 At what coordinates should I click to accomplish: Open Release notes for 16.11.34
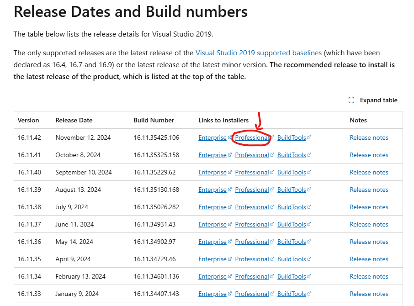pyautogui.click(x=369, y=276)
